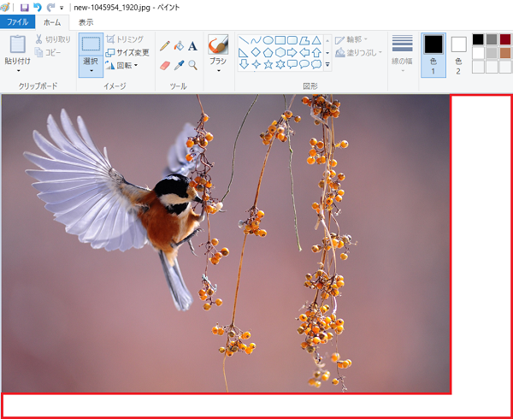Choose the Right triangle shape
The width and height of the screenshot is (513, 419).
pyautogui.click(x=244, y=52)
